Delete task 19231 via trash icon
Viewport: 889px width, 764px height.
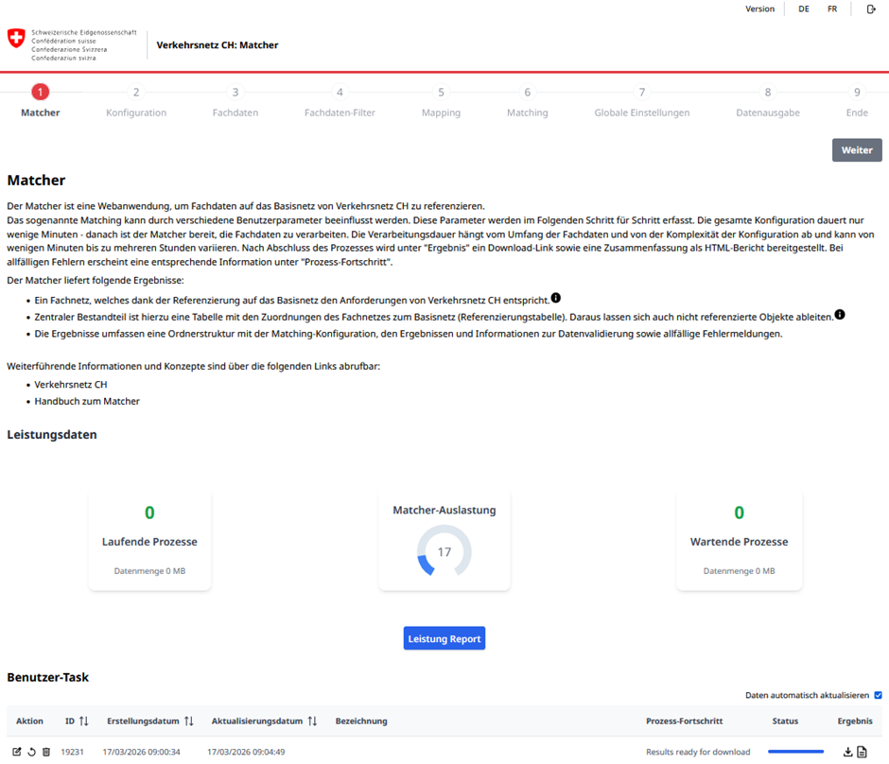click(x=45, y=752)
